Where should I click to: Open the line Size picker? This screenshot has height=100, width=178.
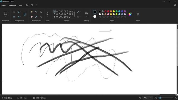pyautogui.click(x=86, y=13)
